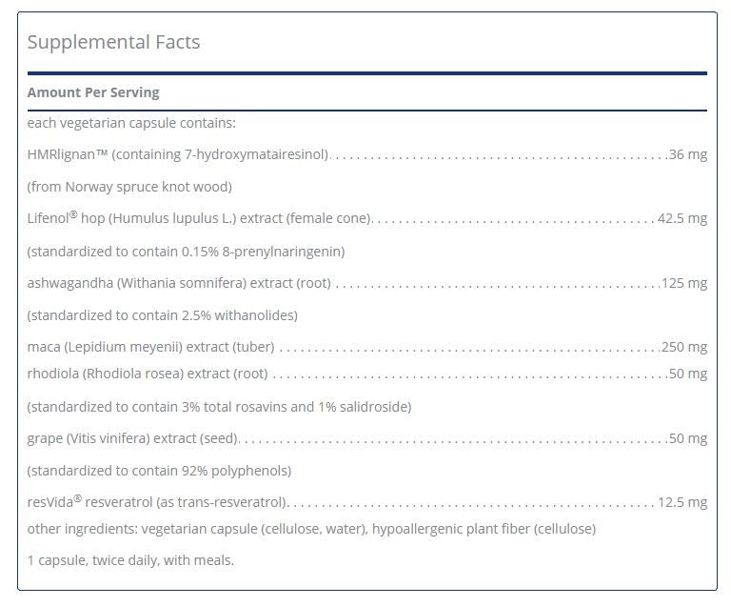The image size is (731, 607).
Task: Click the maca extract entry
Action: pos(150,347)
